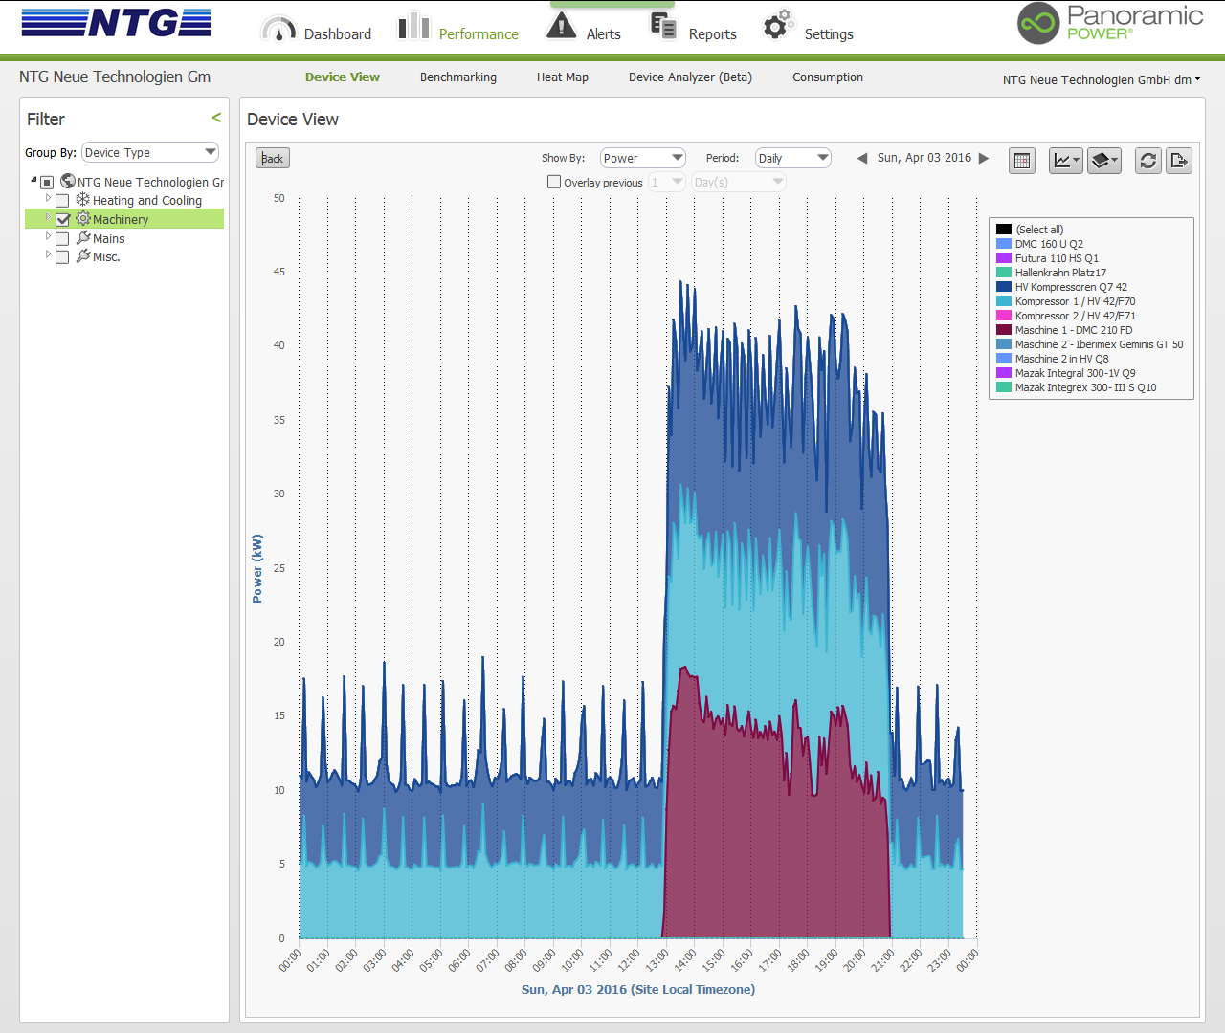Image resolution: width=1225 pixels, height=1033 pixels.
Task: Refresh the device view chart
Action: [1148, 161]
